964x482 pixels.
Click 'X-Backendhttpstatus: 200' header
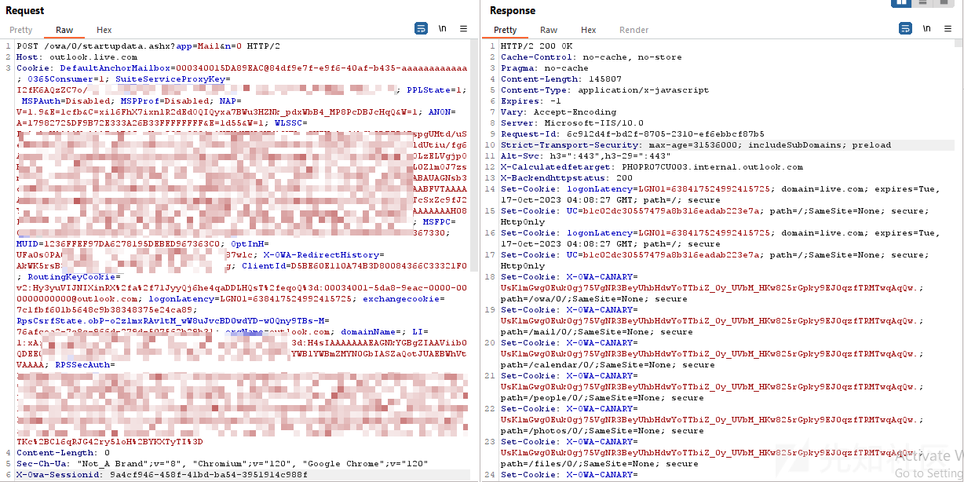pyautogui.click(x=567, y=178)
